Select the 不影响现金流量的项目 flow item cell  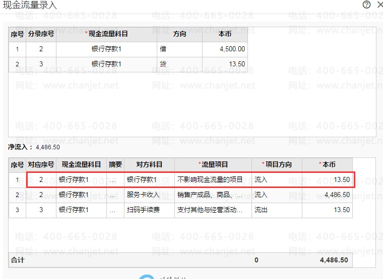click(x=213, y=179)
